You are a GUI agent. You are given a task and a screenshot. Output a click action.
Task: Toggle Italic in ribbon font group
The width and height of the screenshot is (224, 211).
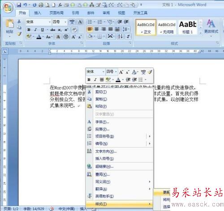tap(35, 30)
